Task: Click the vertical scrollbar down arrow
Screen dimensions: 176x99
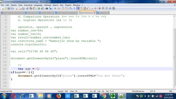Action: click(x=174, y=87)
